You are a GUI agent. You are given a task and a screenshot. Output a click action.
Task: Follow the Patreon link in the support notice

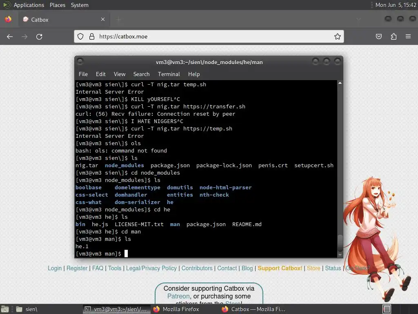point(178,296)
